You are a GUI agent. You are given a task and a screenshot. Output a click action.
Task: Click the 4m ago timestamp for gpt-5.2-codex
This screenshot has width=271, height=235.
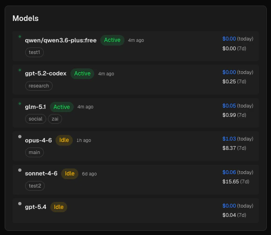106,74
